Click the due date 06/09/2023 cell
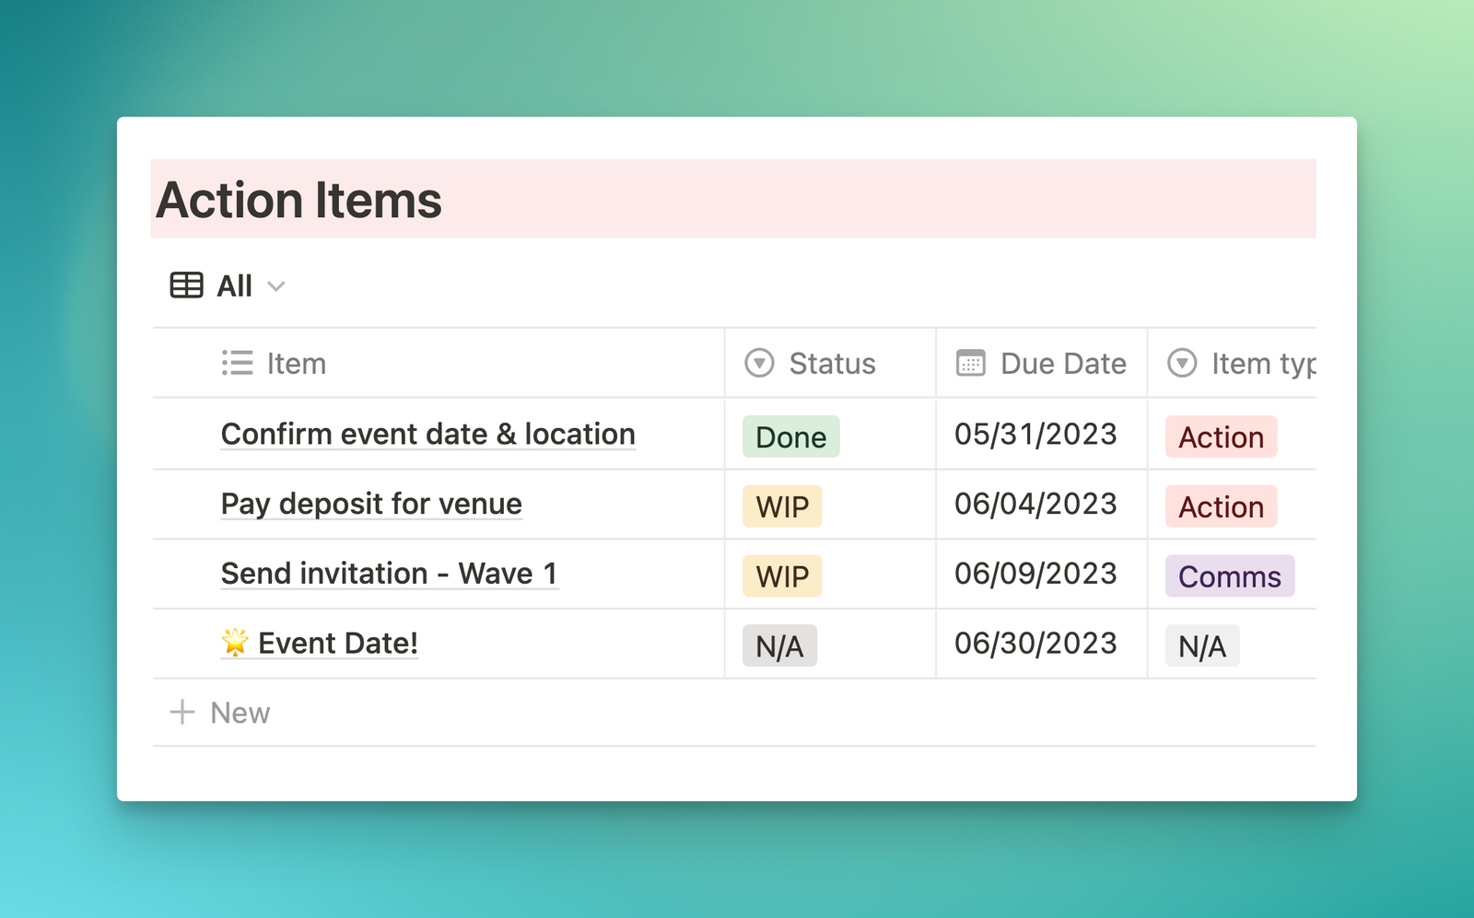The image size is (1474, 918). pyautogui.click(x=1035, y=573)
